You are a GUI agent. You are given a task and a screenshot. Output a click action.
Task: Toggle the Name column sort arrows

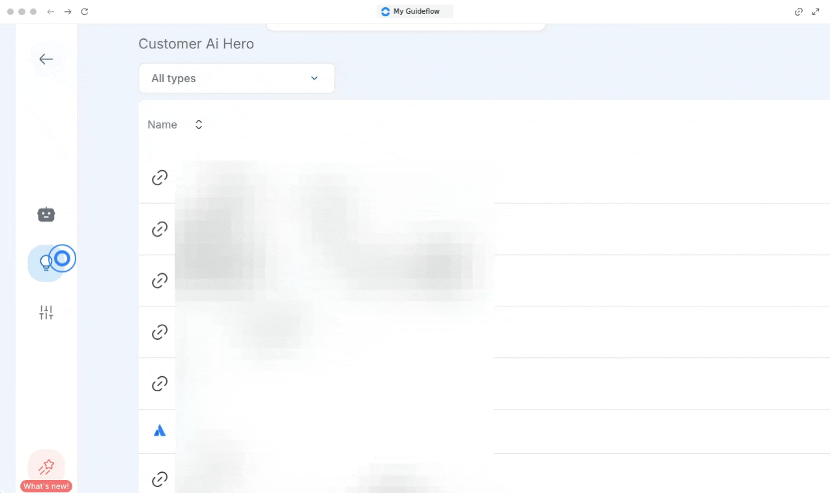pyautogui.click(x=199, y=125)
